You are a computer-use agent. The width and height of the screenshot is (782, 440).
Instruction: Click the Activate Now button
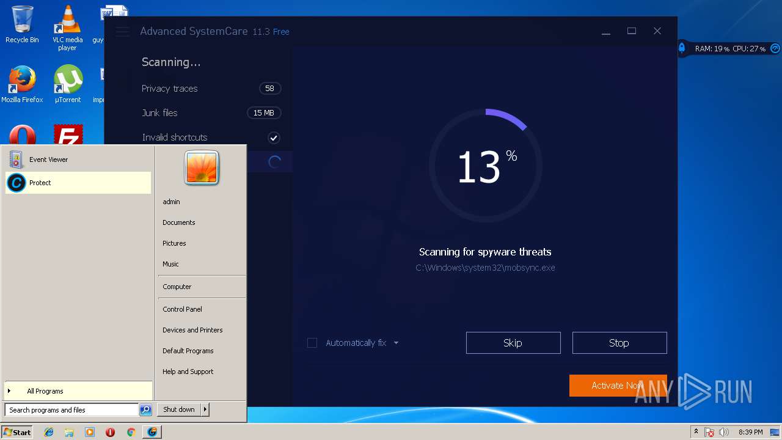(618, 386)
